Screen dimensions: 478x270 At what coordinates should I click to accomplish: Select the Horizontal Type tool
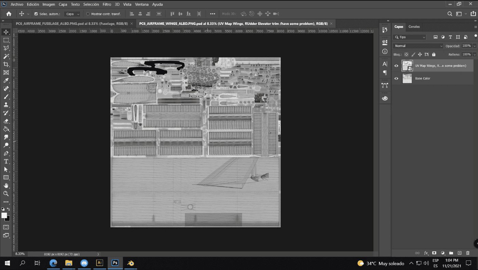(6, 161)
